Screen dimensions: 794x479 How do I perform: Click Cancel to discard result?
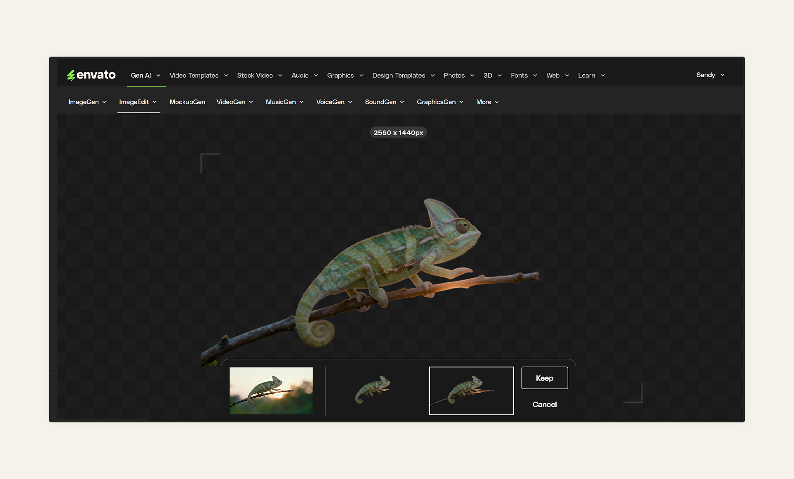(544, 404)
